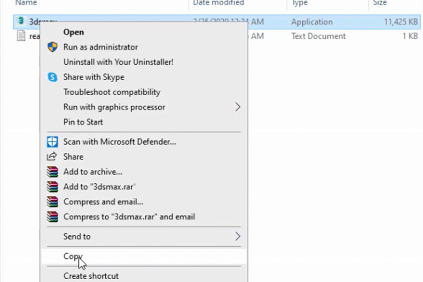This screenshot has height=282, width=423.
Task: Click WinRAR icon beside Compress to "3dsmax.rar" and email
Action: point(52,217)
